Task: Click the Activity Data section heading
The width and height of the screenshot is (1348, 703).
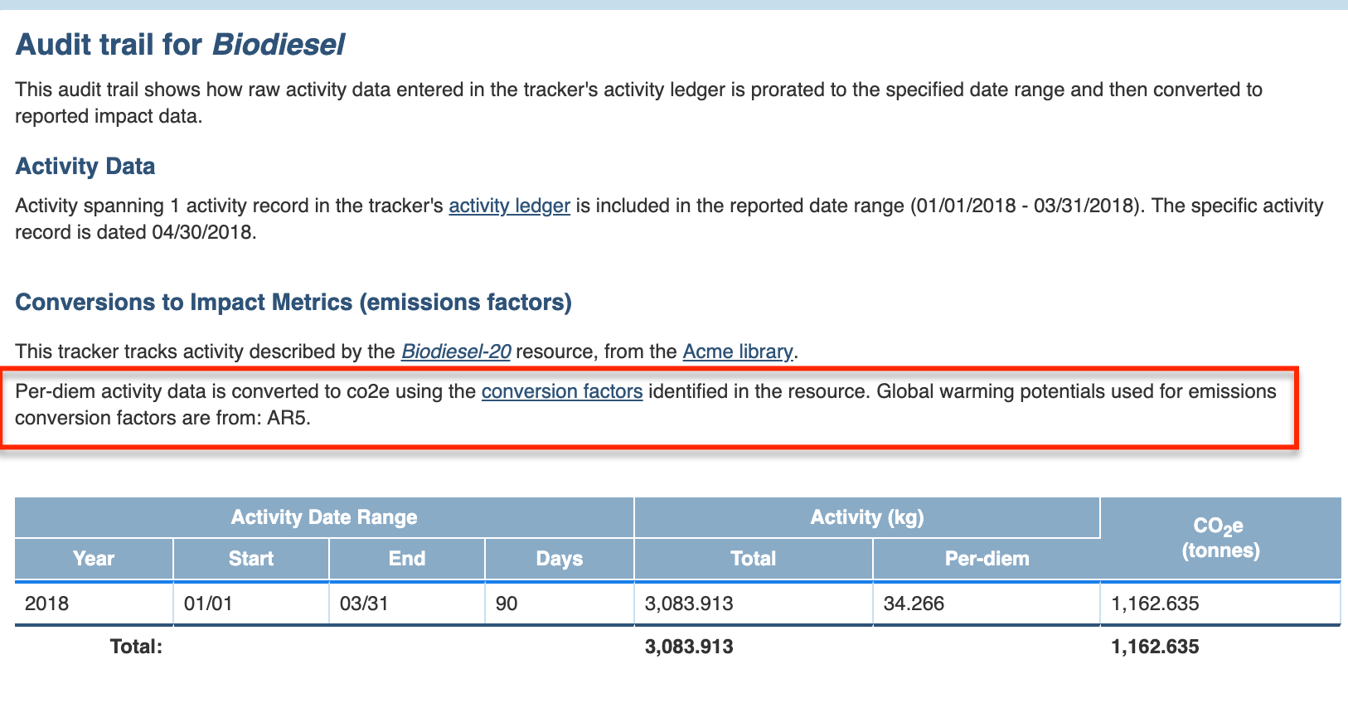Action: (x=85, y=167)
